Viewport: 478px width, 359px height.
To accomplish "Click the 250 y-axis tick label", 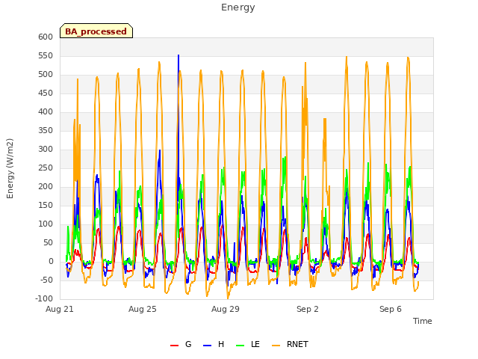I will 46,168.
